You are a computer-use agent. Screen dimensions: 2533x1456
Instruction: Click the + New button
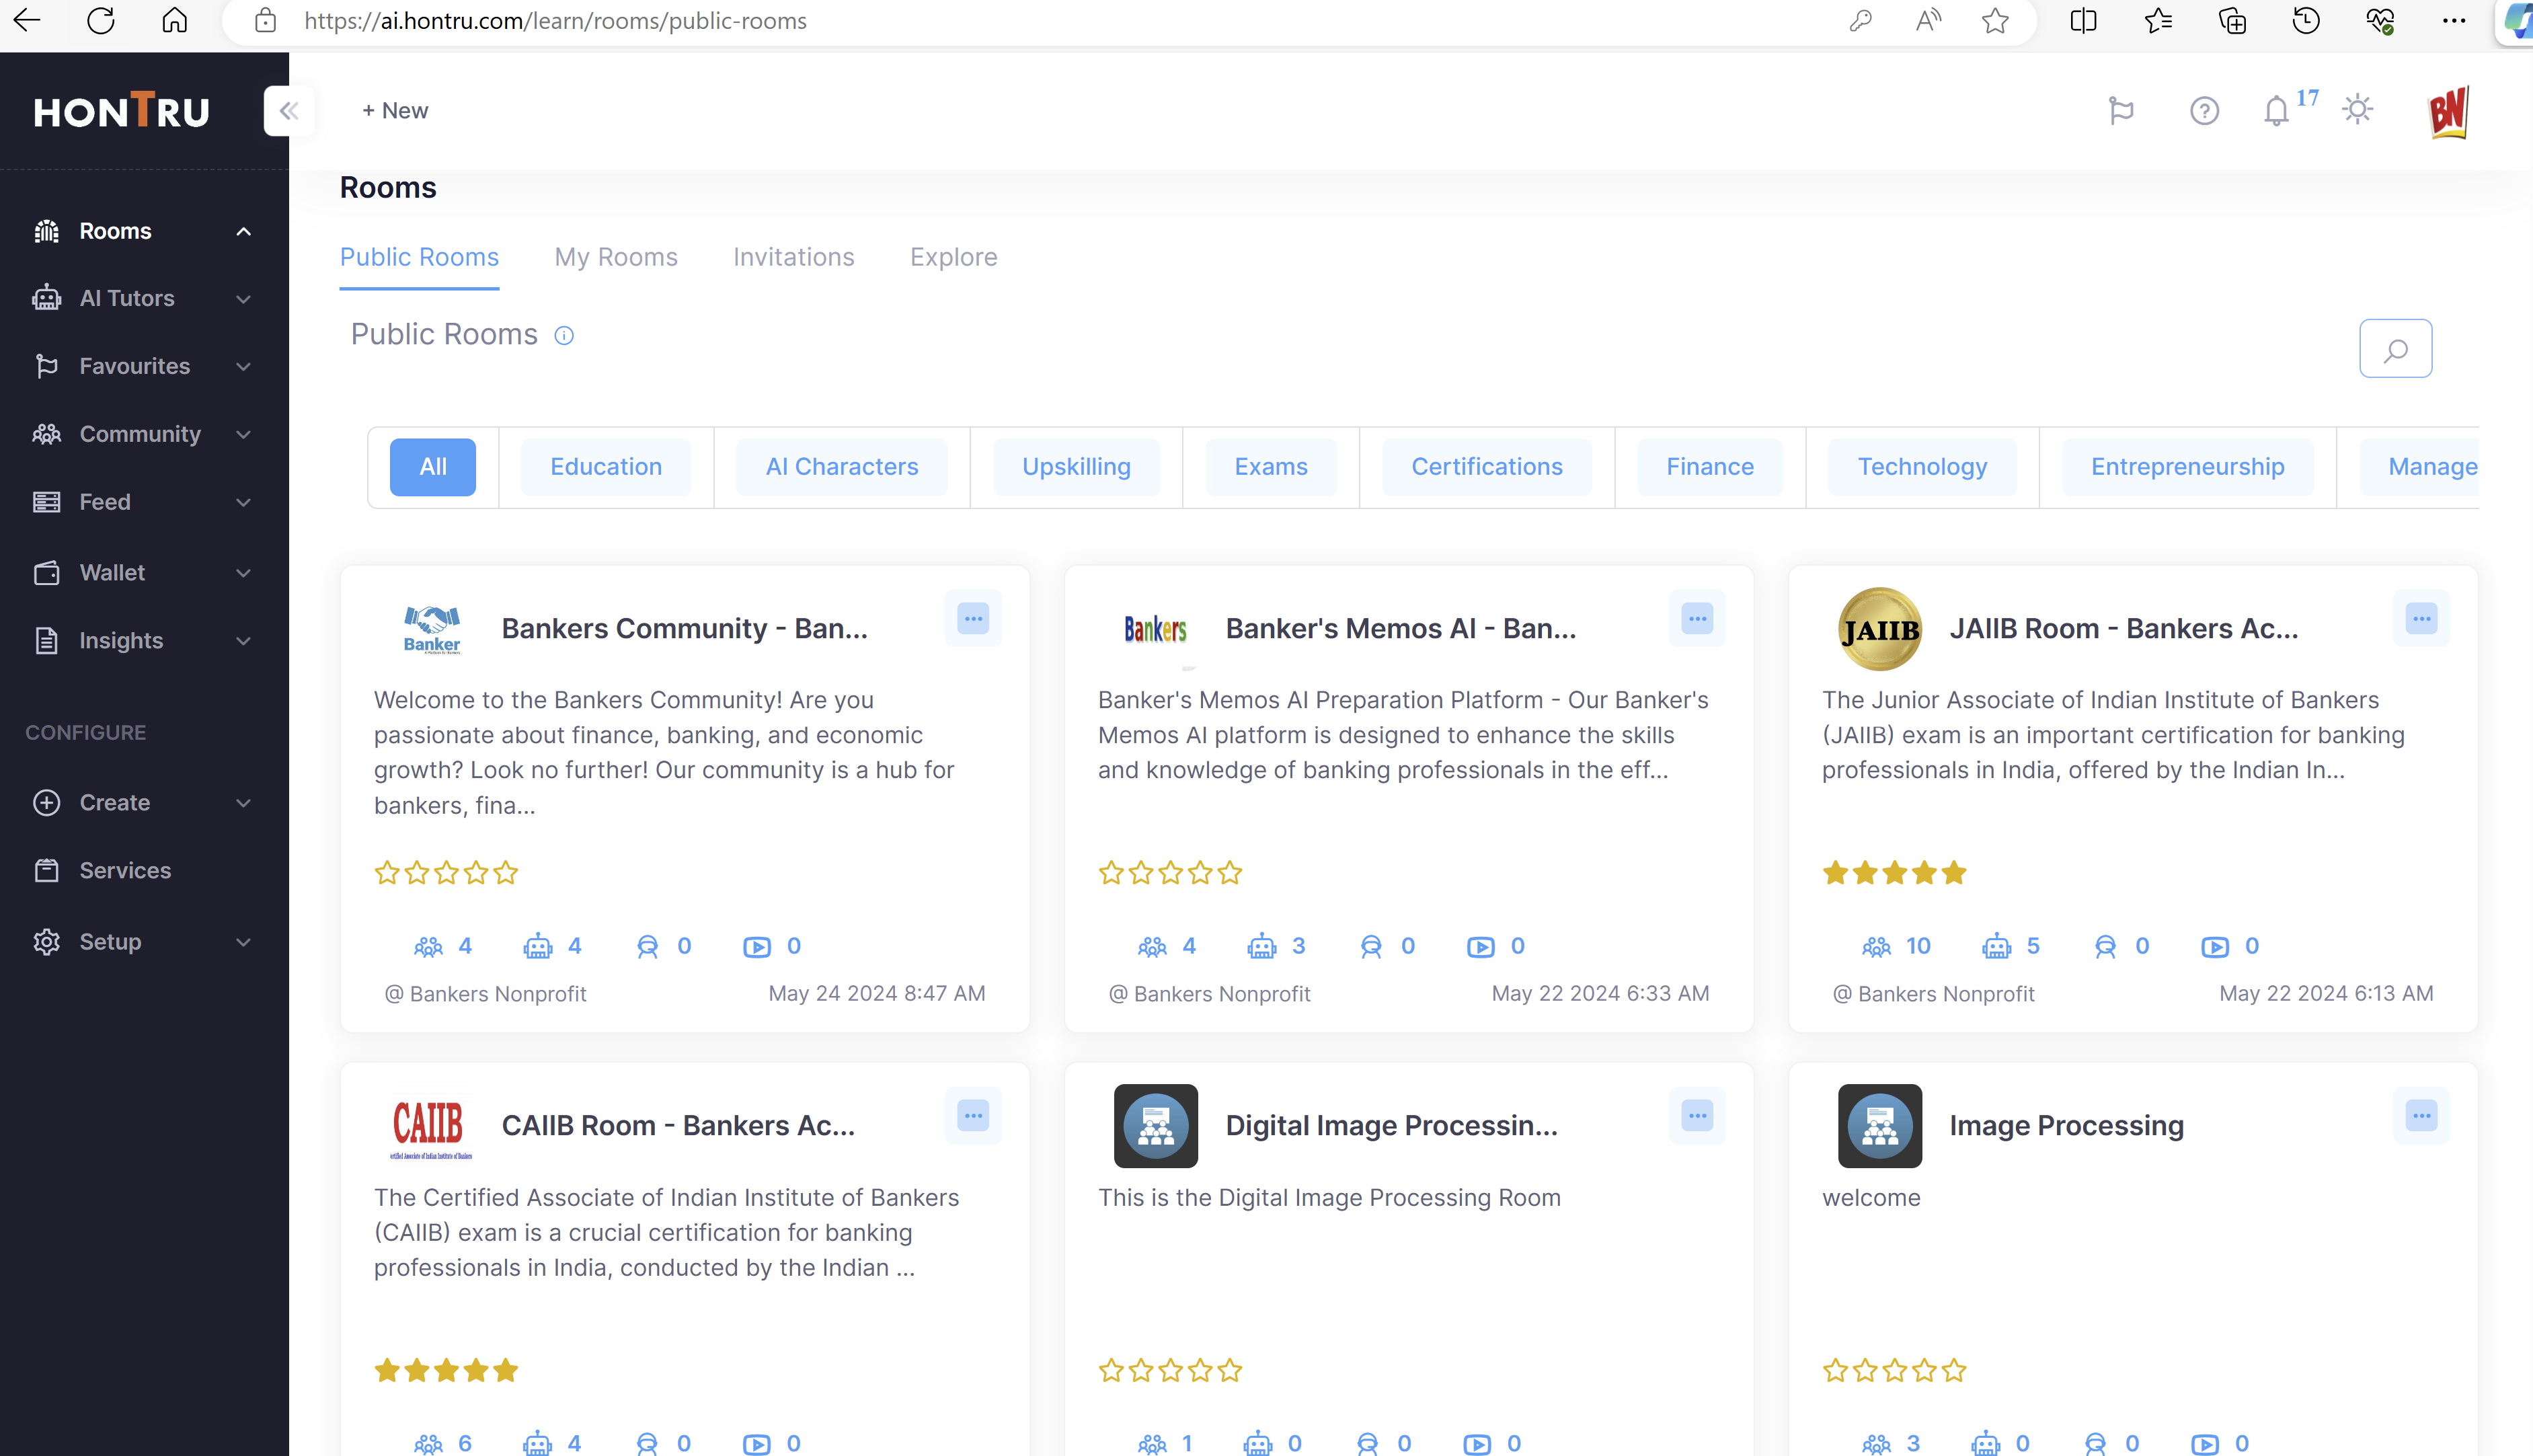click(395, 111)
